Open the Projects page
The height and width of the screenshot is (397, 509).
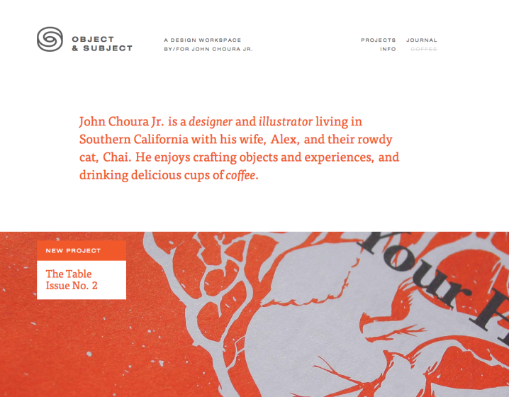pyautogui.click(x=378, y=40)
